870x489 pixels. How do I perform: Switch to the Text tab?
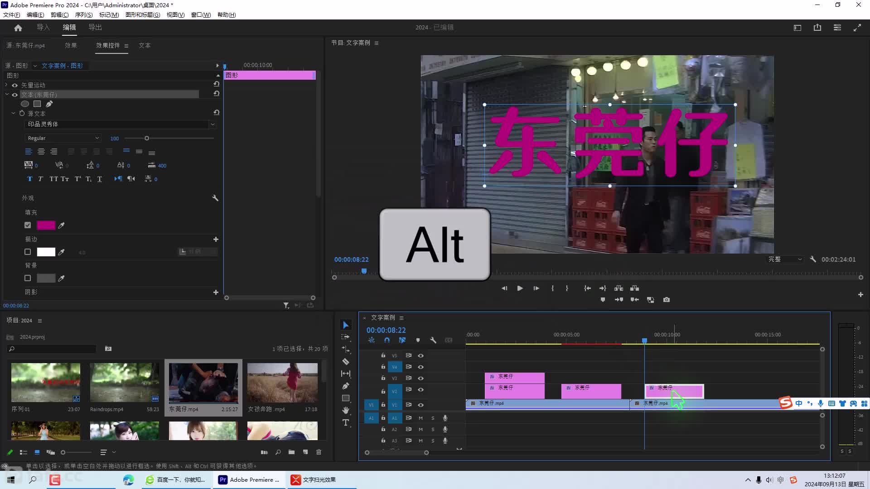pyautogui.click(x=145, y=45)
